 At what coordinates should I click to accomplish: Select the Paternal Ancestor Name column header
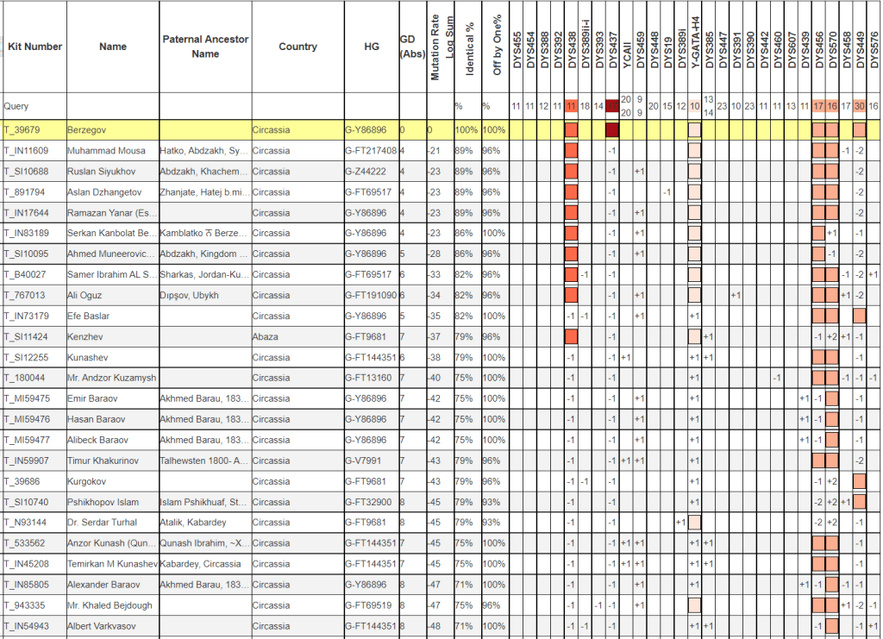205,47
